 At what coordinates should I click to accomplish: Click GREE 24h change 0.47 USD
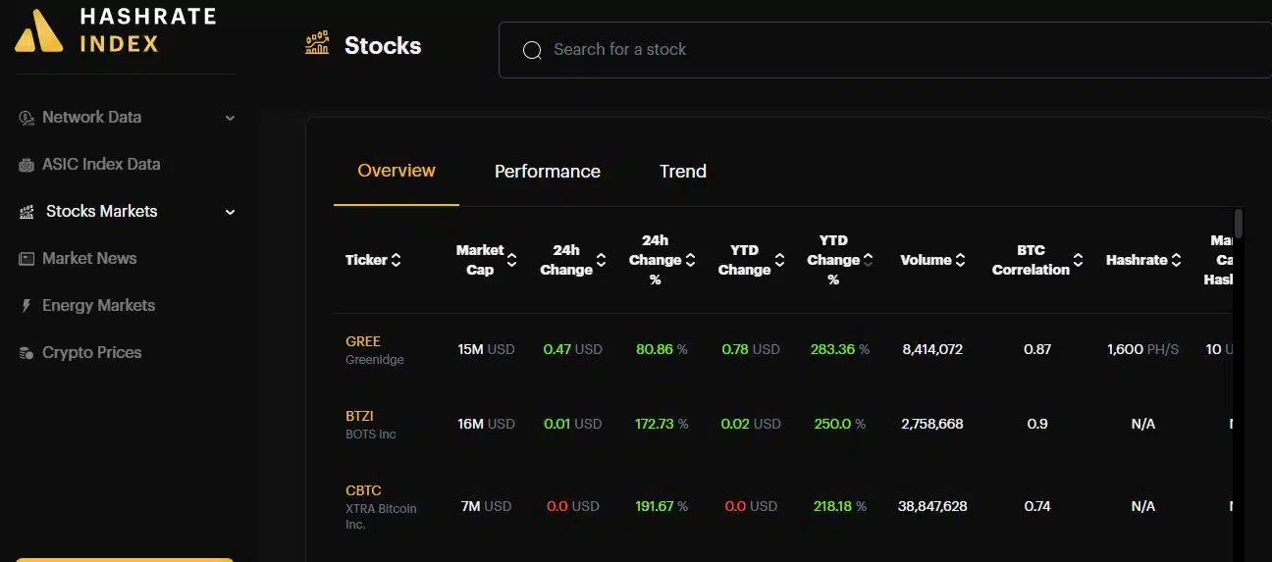(x=573, y=349)
